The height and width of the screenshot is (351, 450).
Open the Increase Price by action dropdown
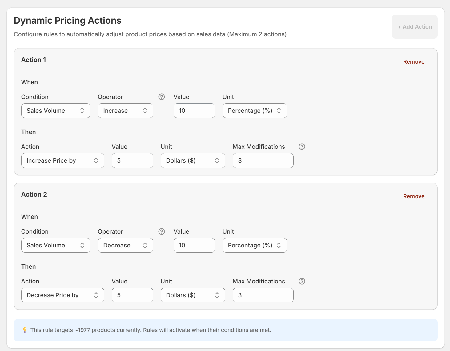(x=62, y=160)
